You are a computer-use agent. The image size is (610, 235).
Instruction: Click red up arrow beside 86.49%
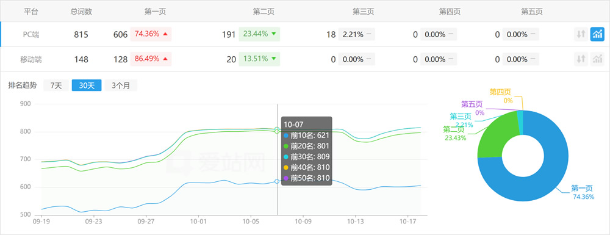(165, 59)
